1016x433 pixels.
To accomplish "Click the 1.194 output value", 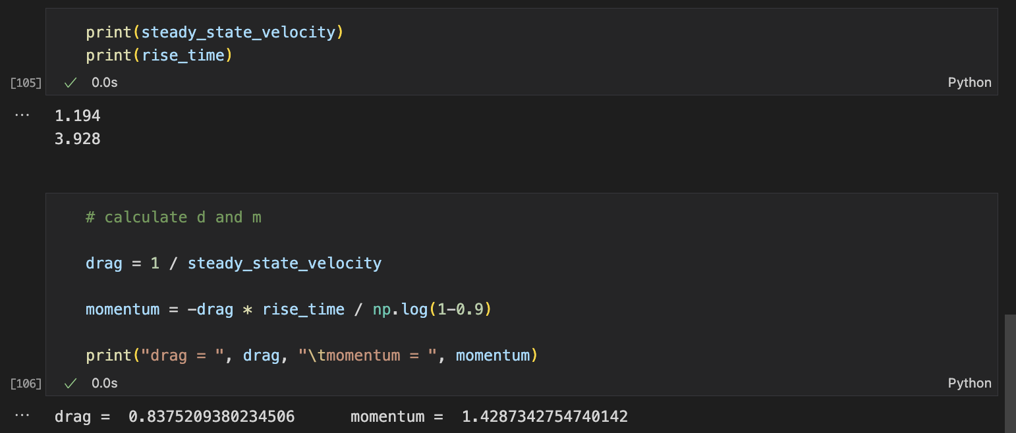I will (x=78, y=116).
